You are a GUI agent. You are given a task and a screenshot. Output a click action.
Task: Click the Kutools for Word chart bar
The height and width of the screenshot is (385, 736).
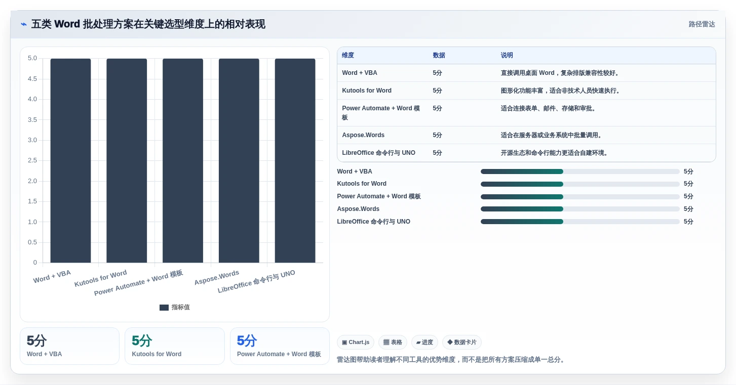127,160
